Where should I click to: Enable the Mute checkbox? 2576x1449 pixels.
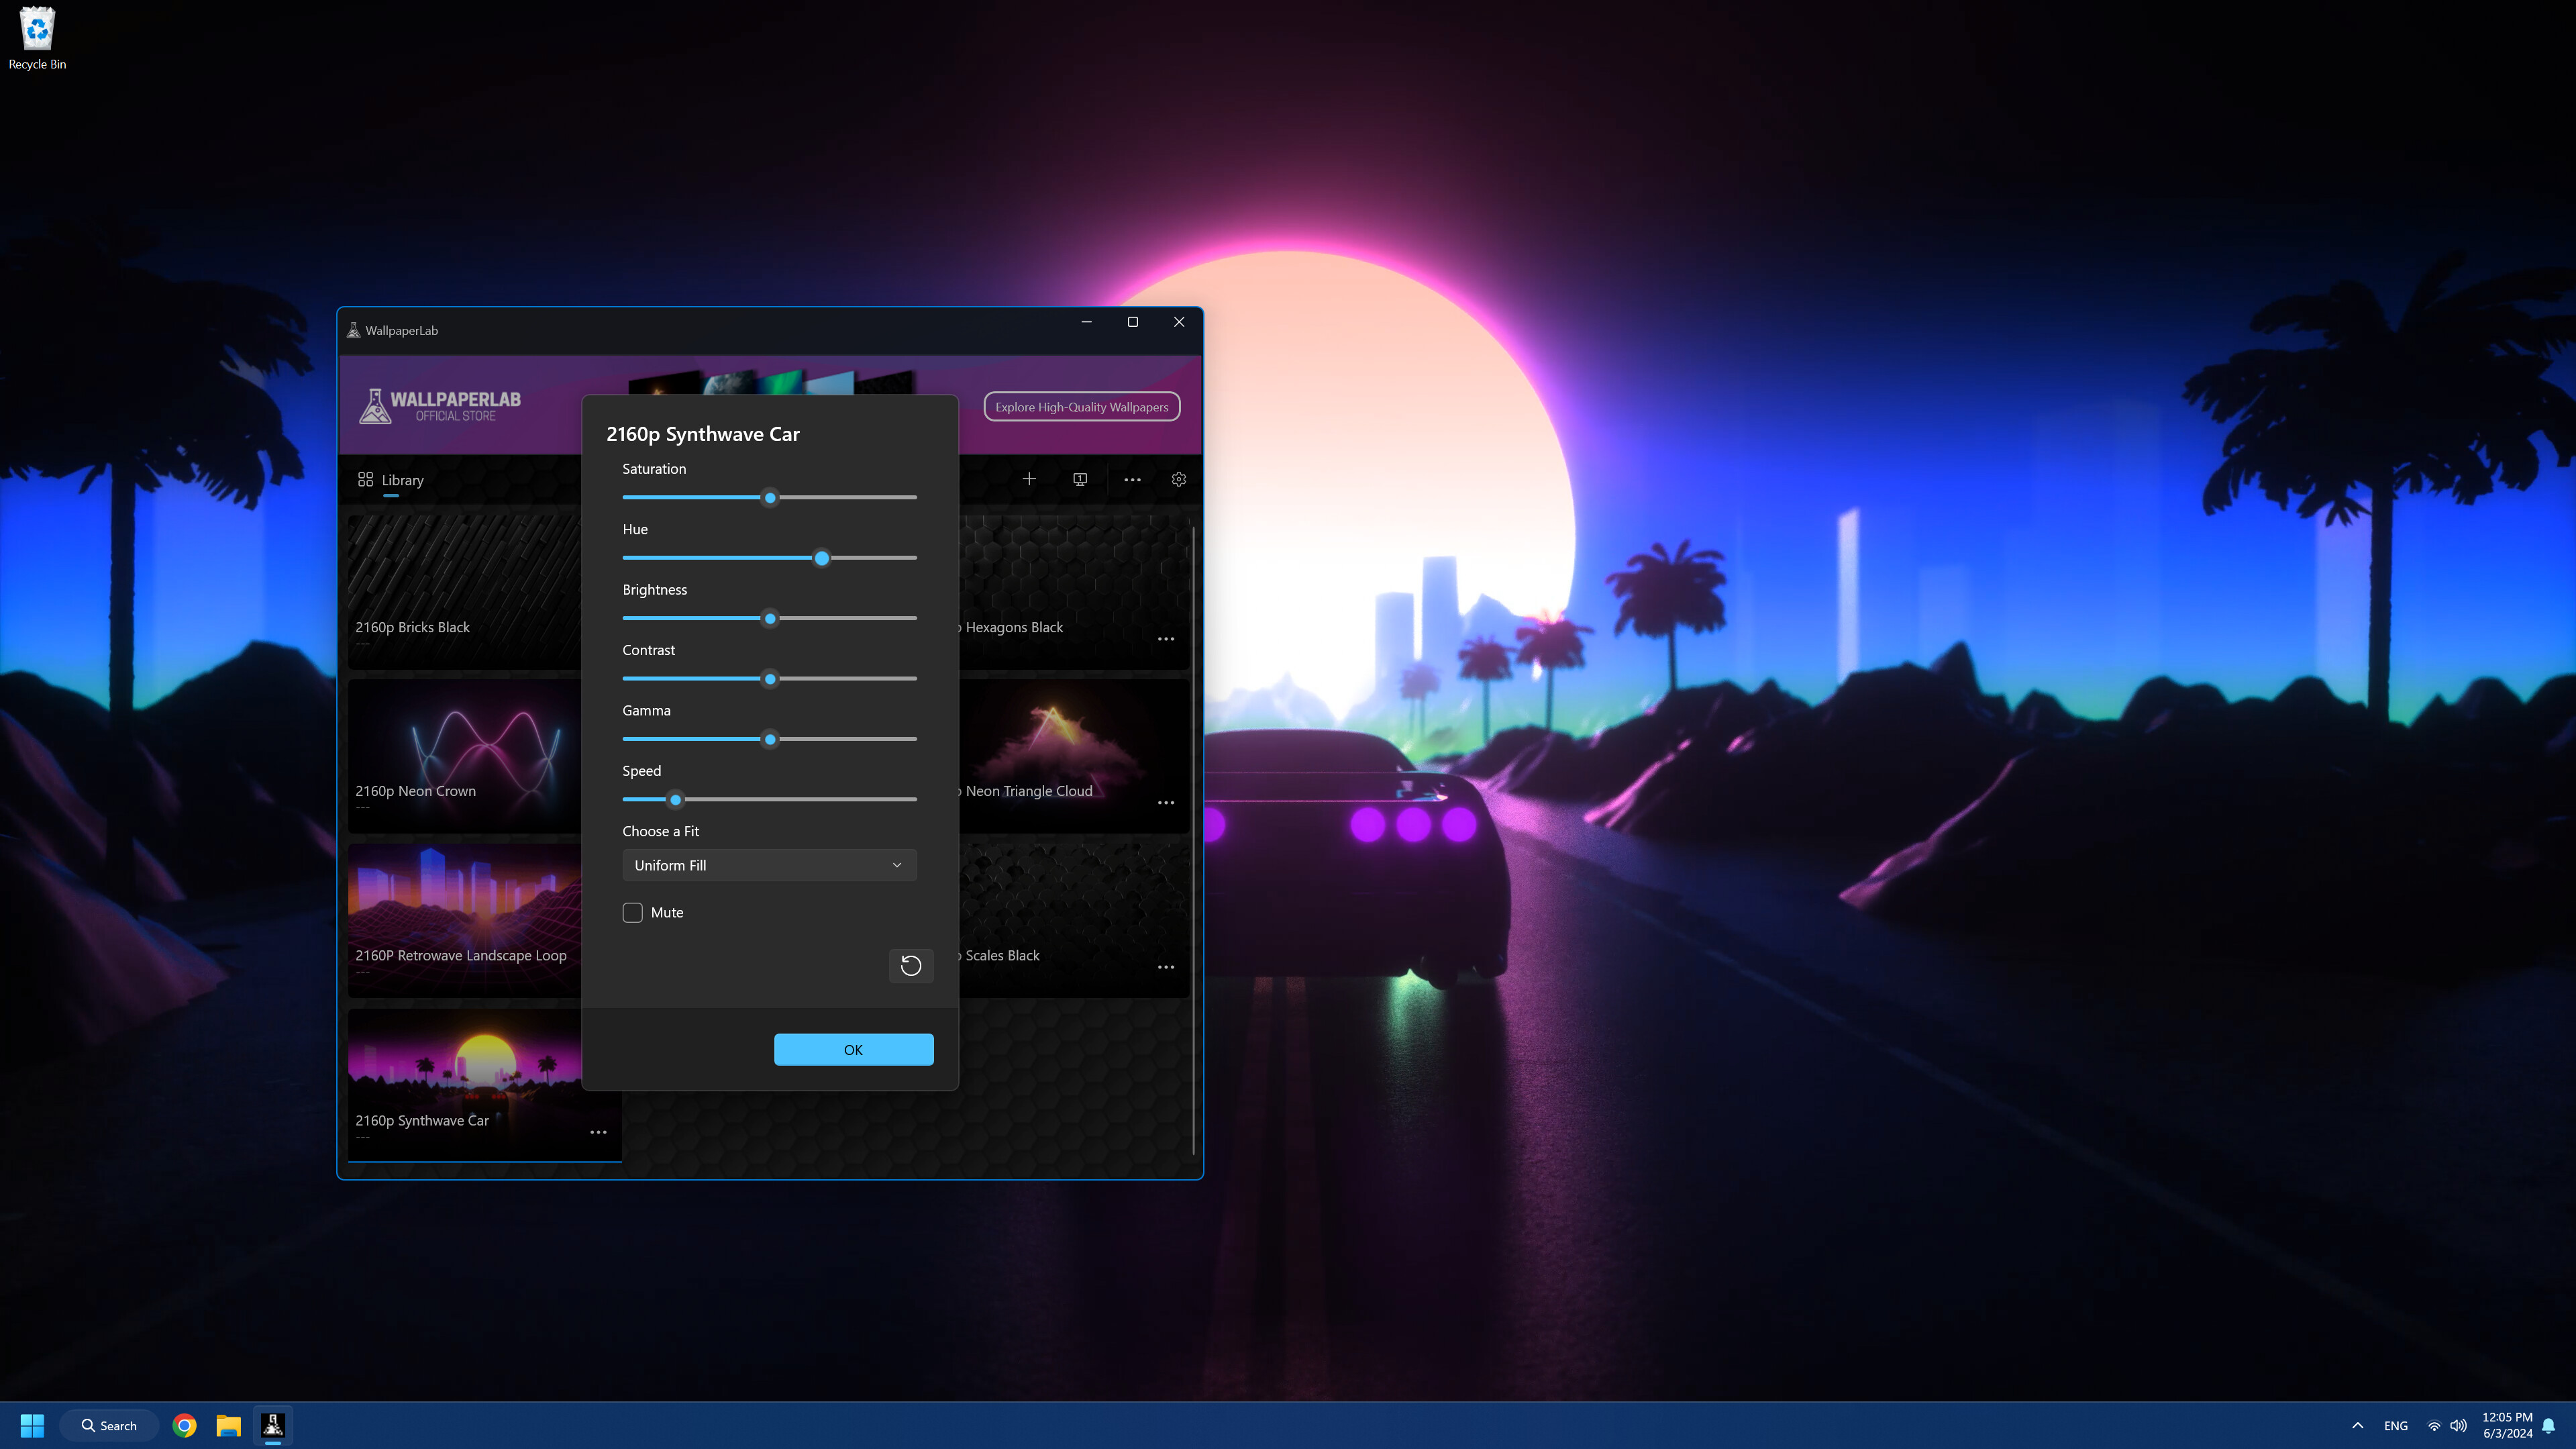coord(632,911)
